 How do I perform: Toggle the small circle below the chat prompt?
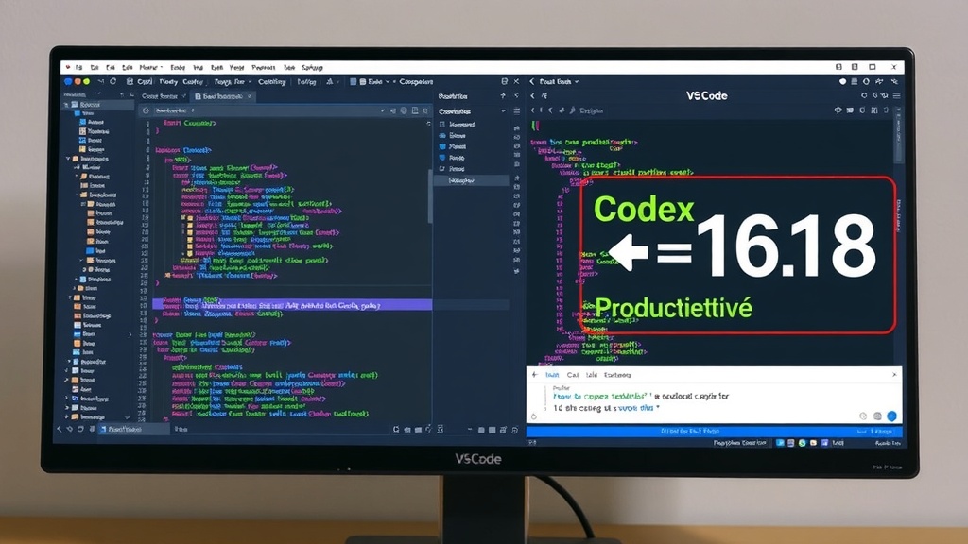533,417
